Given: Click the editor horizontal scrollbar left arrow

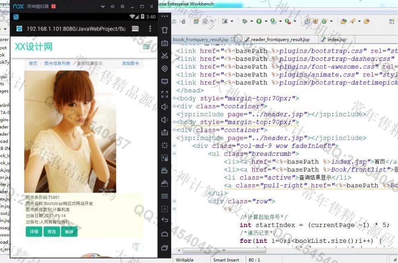Looking at the screenshot, I should coord(179,251).
